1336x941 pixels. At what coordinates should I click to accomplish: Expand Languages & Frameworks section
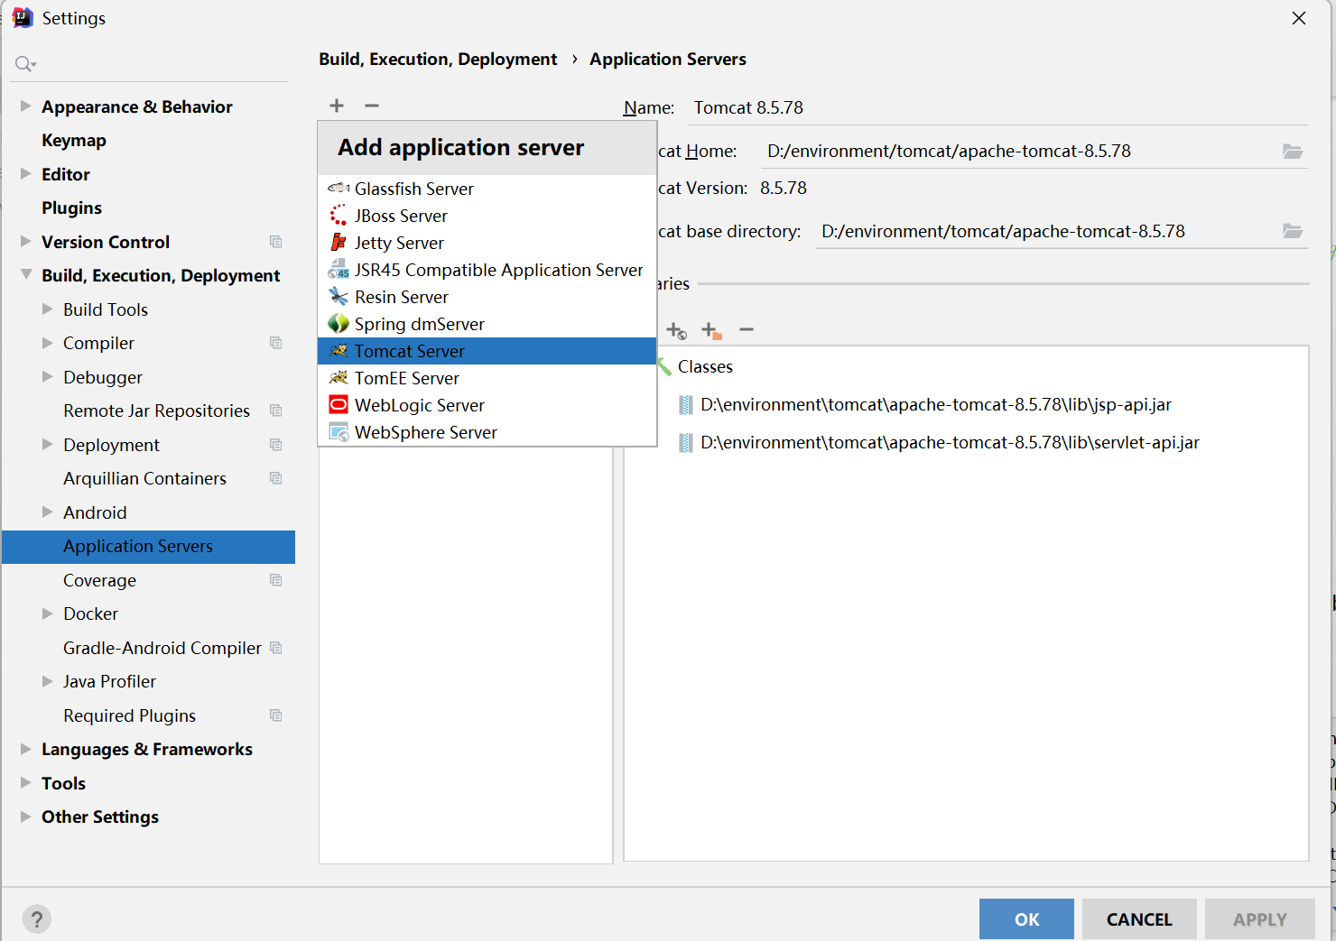25,749
